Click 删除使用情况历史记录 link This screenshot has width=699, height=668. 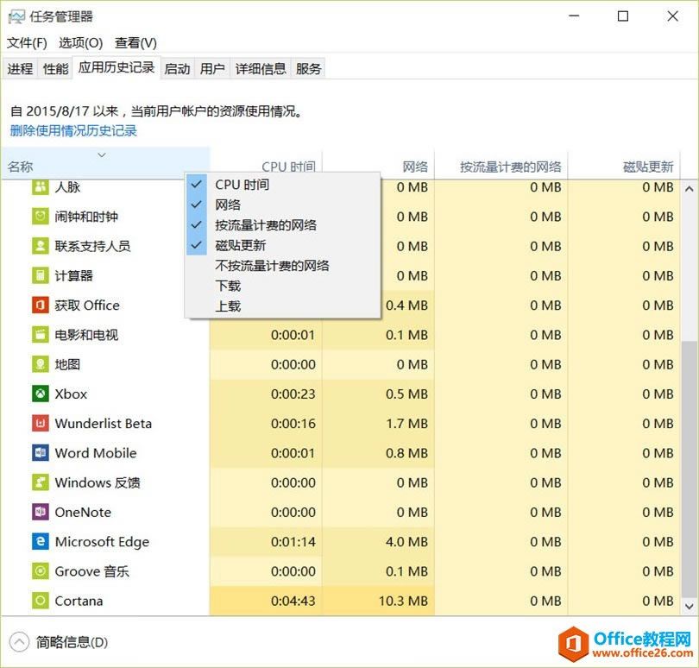click(x=73, y=130)
